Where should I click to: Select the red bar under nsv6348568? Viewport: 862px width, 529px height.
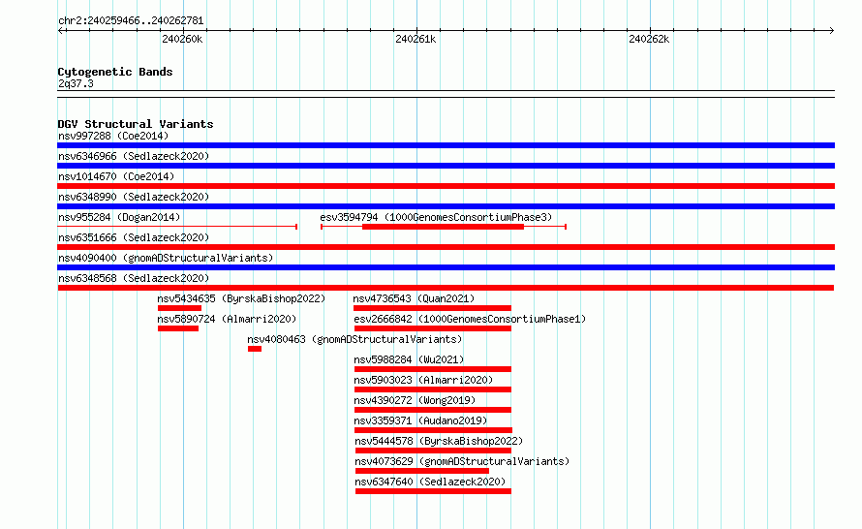[446, 288]
